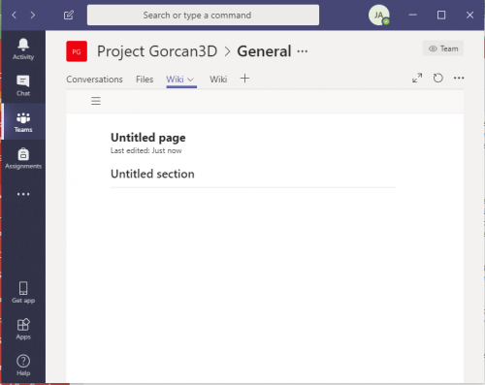Image resolution: width=485 pixels, height=385 pixels.
Task: Open more apps ellipsis in sidebar
Action: tap(23, 194)
